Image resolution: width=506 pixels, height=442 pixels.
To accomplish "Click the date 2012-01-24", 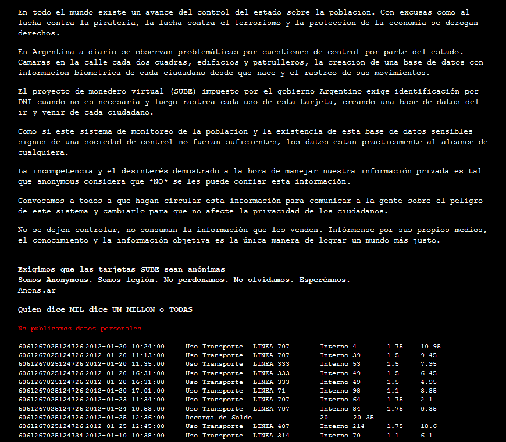I will (106, 409).
